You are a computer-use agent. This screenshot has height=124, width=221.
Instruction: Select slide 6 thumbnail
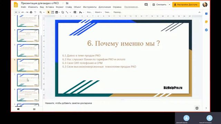click(x=28, y=65)
